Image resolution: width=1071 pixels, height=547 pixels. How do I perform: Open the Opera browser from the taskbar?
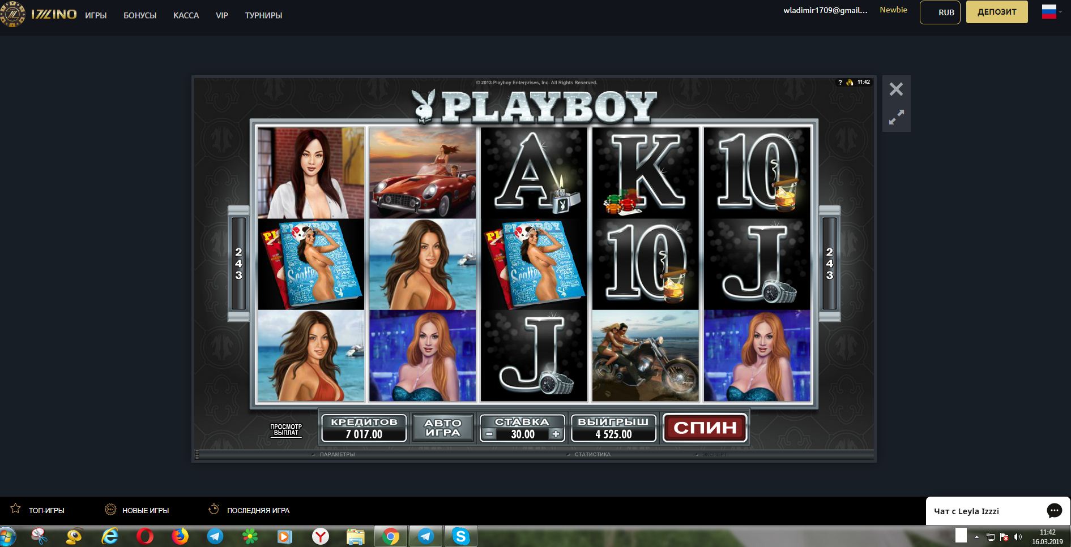click(144, 536)
